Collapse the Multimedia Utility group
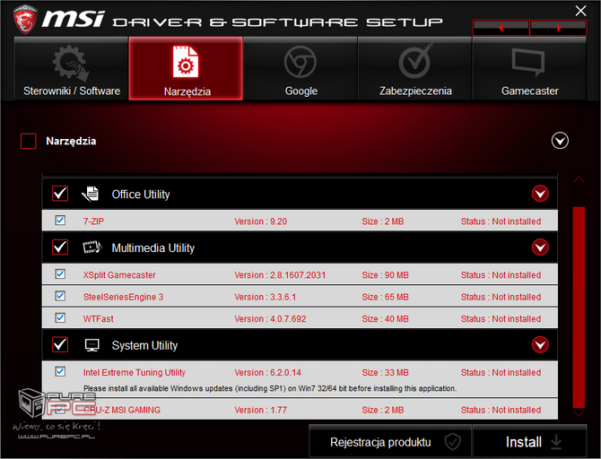 [540, 247]
